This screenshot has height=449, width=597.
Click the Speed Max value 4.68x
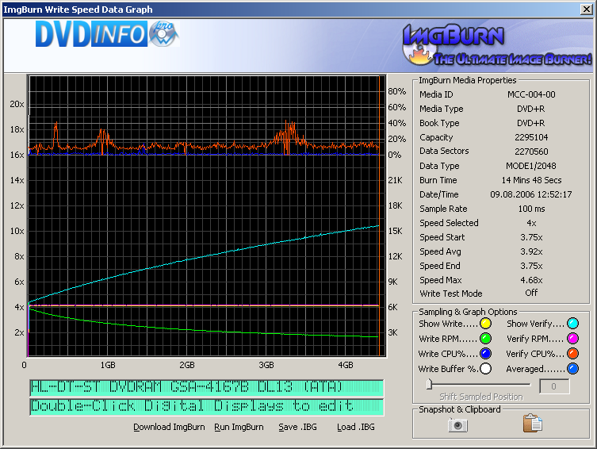[531, 280]
